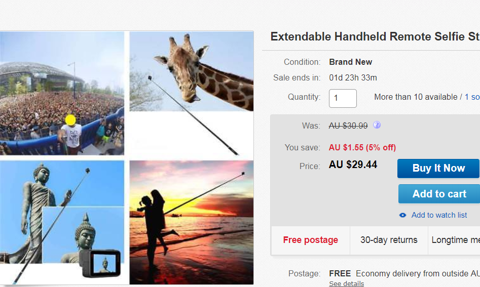This screenshot has height=287, width=480.
Task: Click the Buy It Now button
Action: (438, 168)
